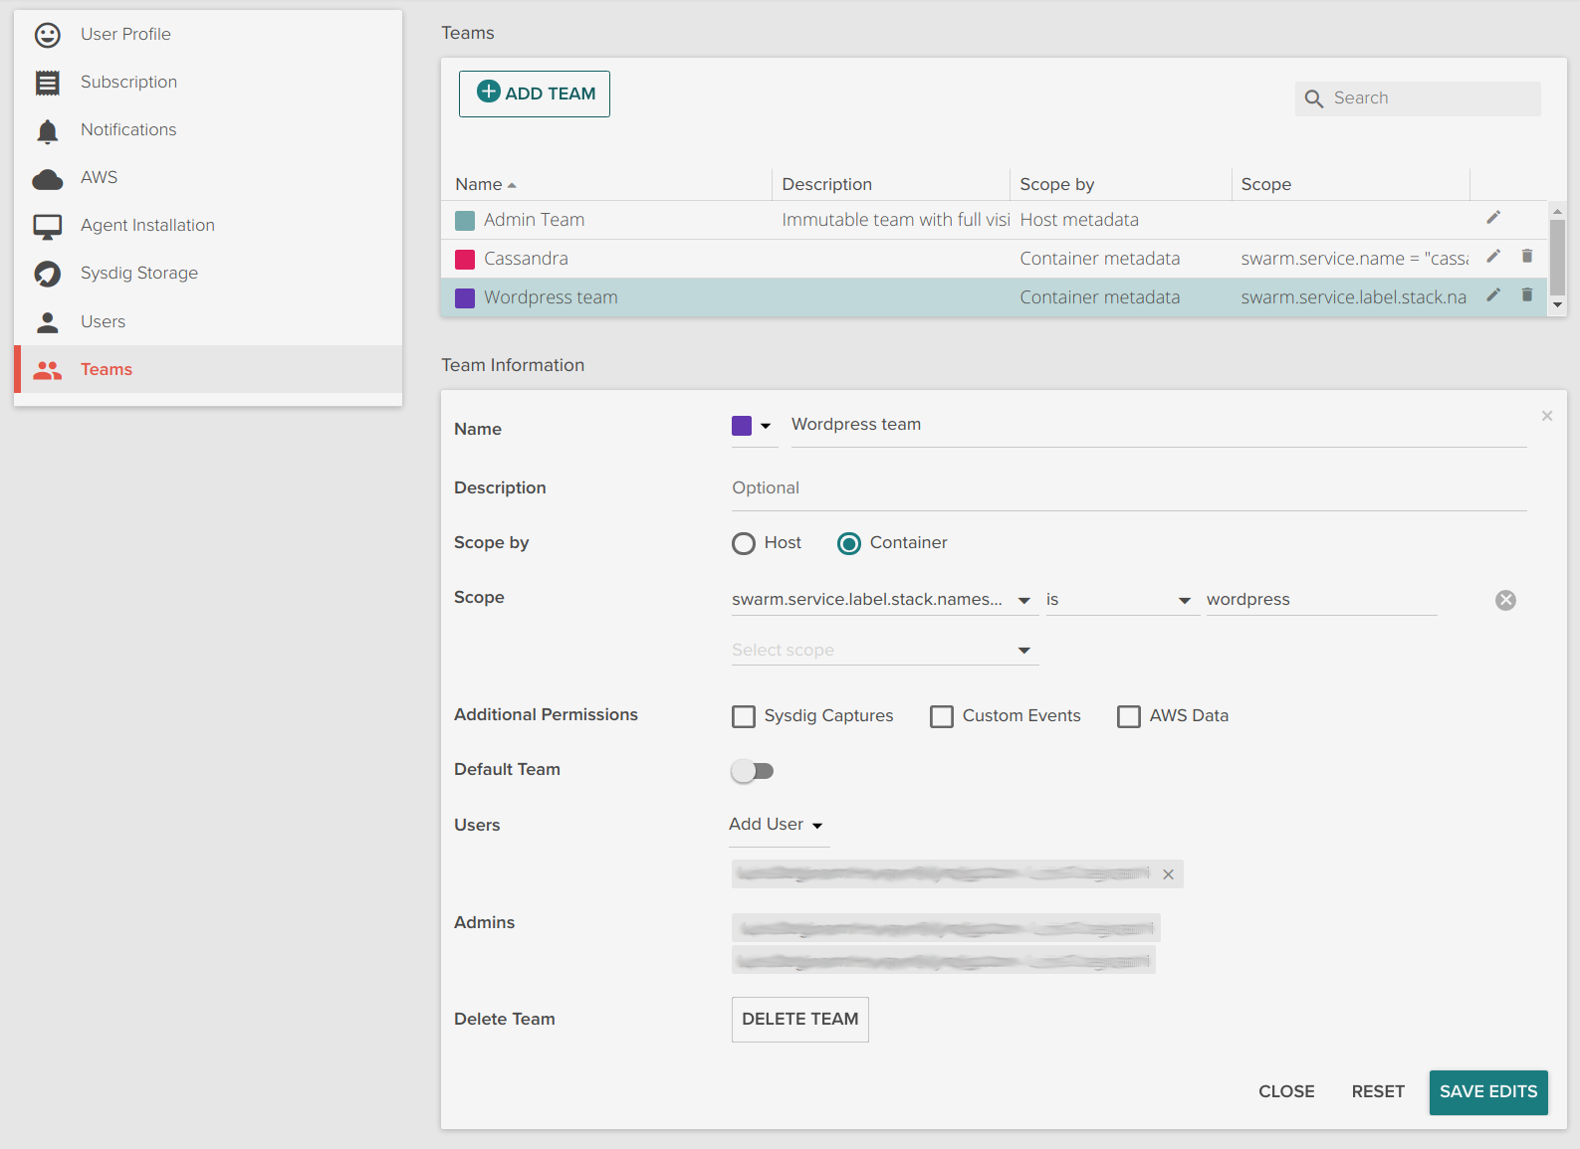The width and height of the screenshot is (1580, 1149).
Task: Click the Description column header
Action: pos(826,185)
